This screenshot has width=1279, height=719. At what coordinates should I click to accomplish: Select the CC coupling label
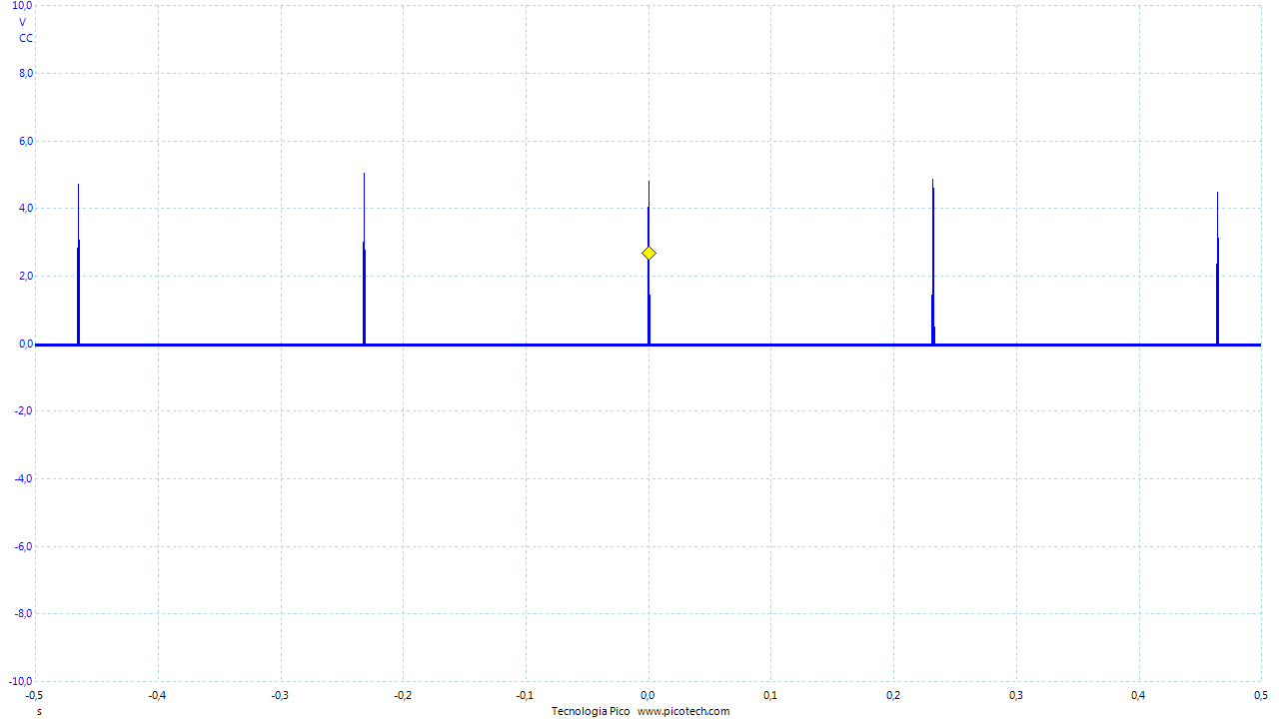click(26, 38)
